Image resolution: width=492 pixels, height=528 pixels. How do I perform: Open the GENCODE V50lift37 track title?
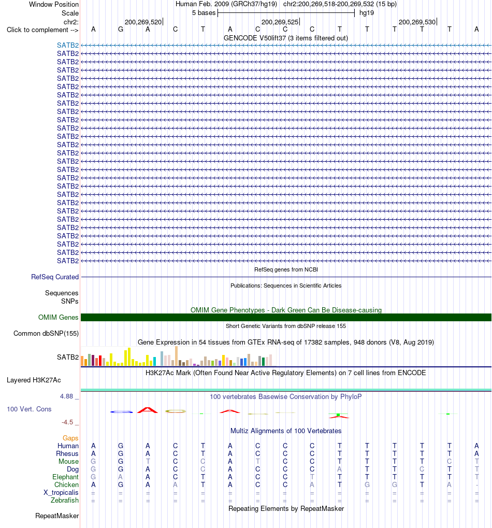[x=286, y=38]
